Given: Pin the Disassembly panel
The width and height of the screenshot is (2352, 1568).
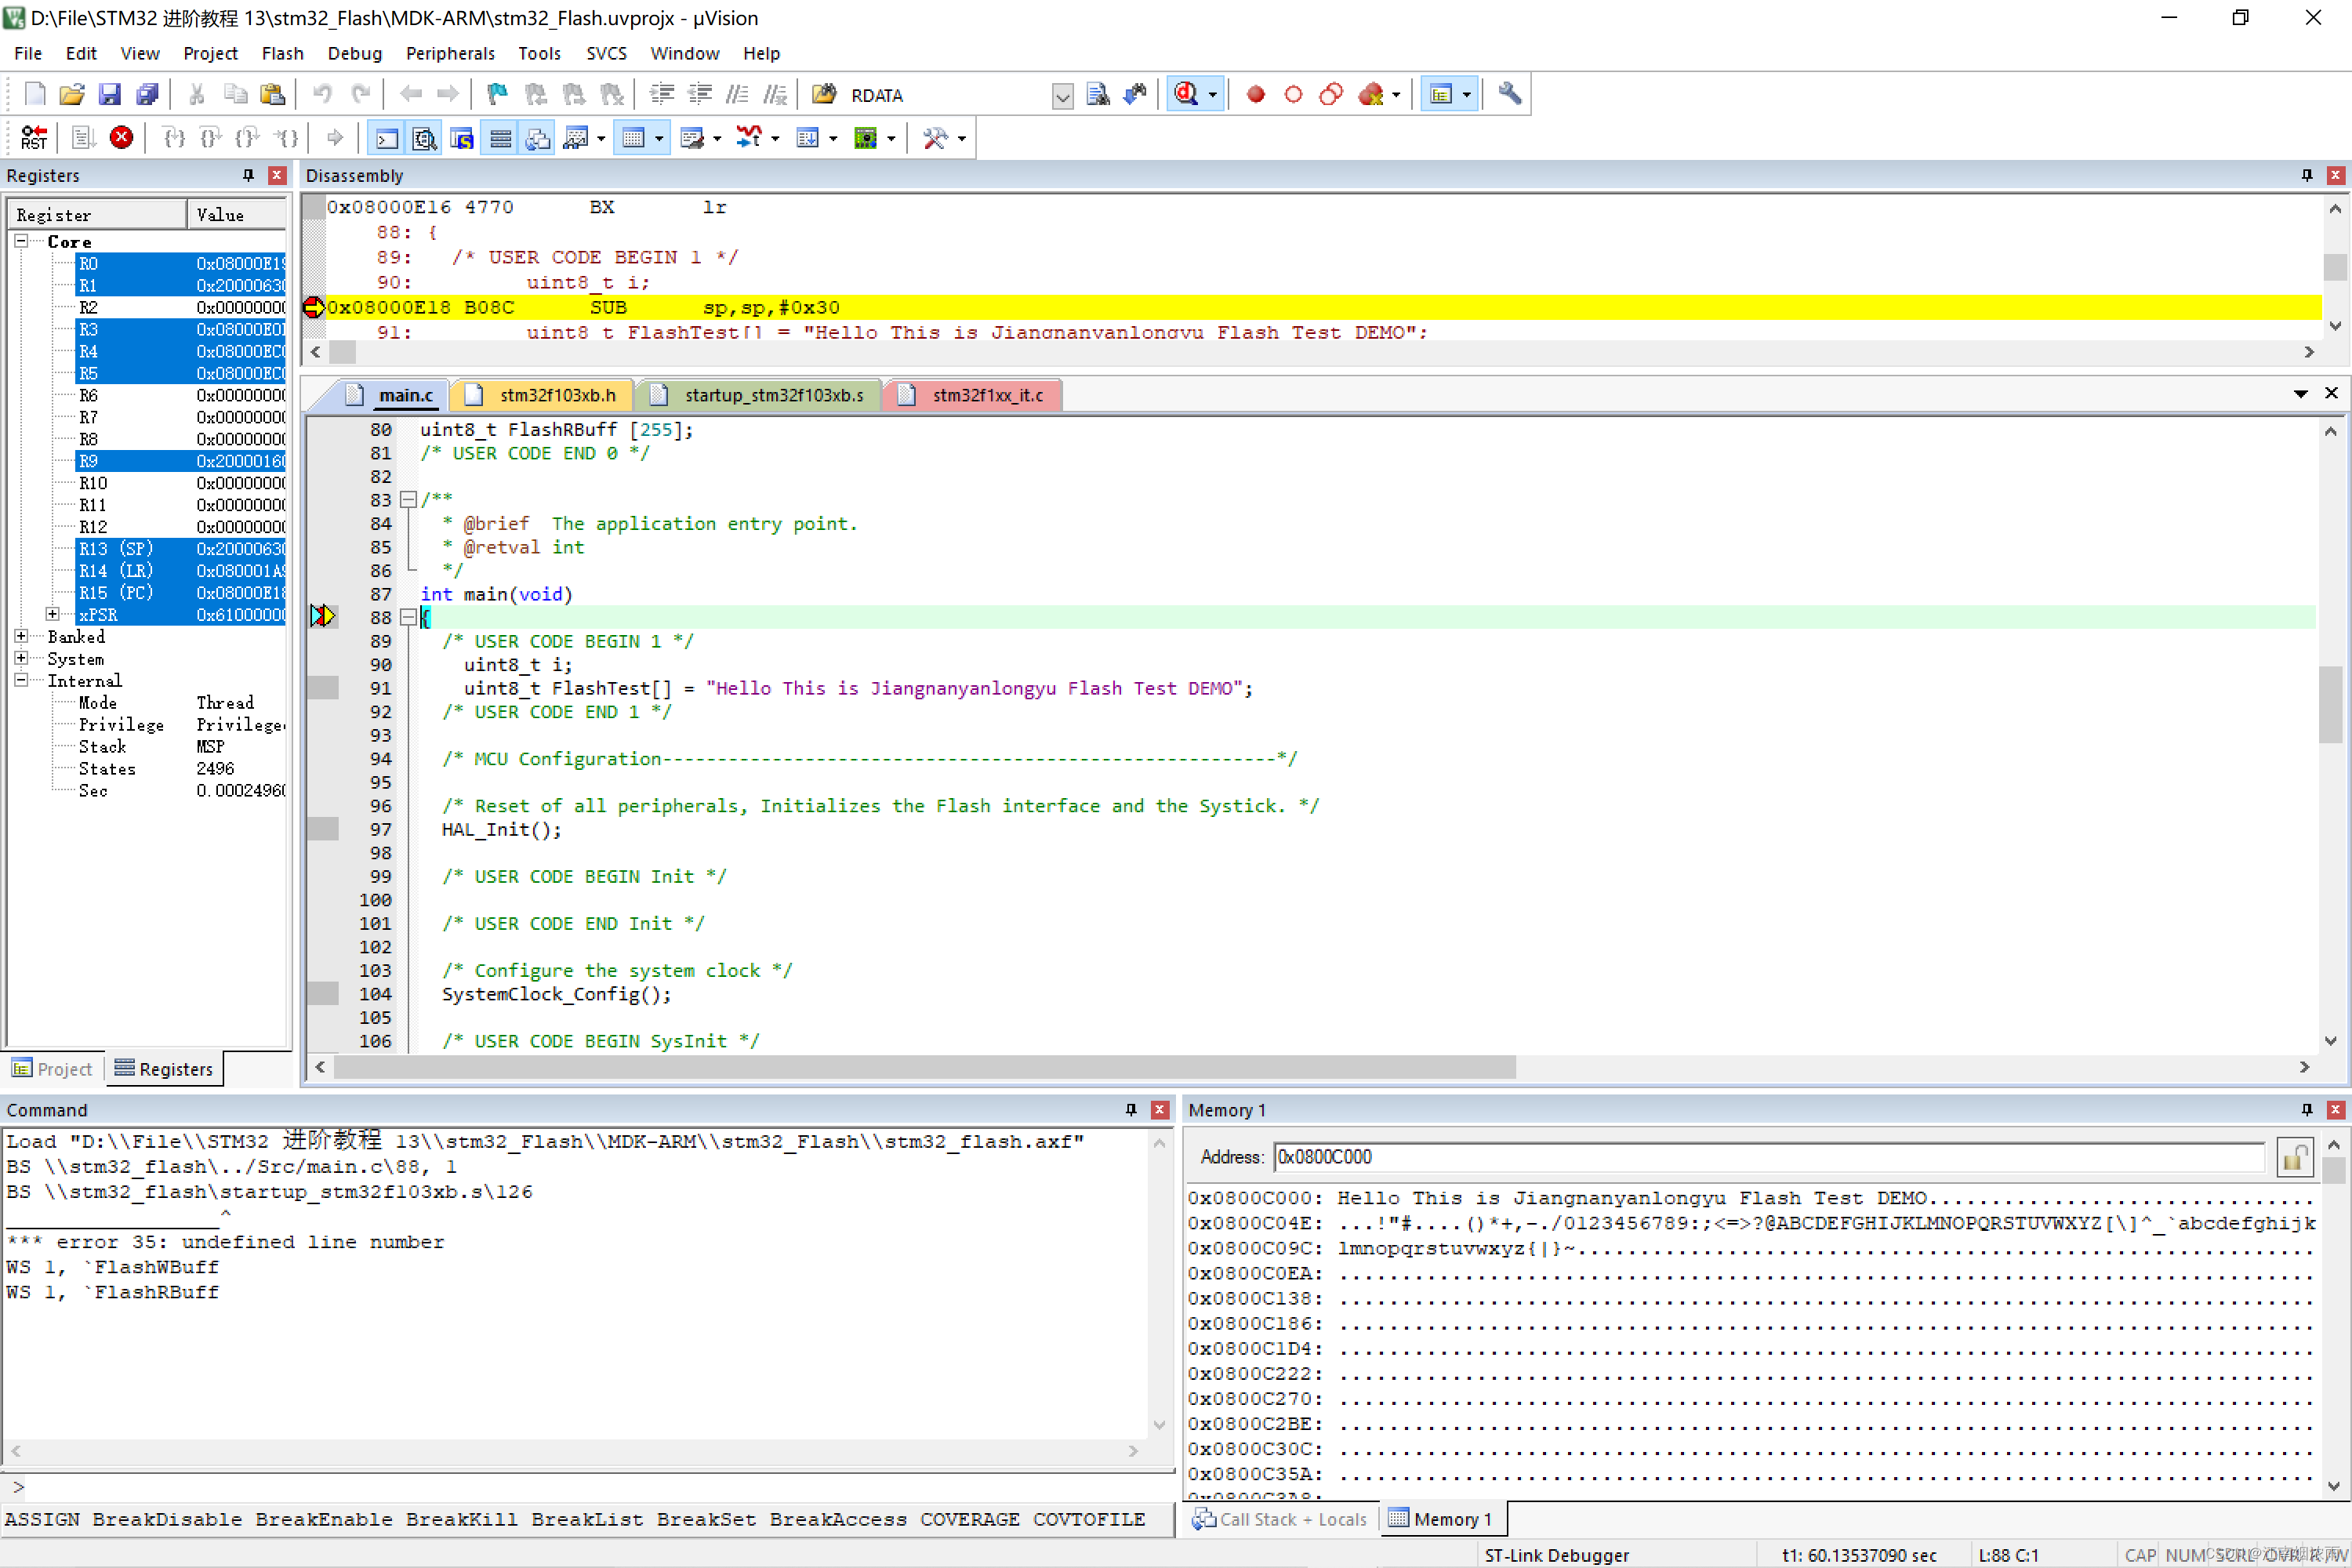Looking at the screenshot, I should 2307,175.
